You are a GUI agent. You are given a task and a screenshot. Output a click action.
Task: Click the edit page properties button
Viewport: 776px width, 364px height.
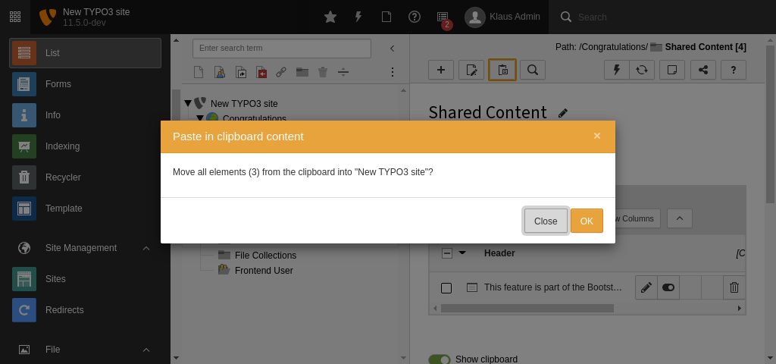(x=471, y=70)
